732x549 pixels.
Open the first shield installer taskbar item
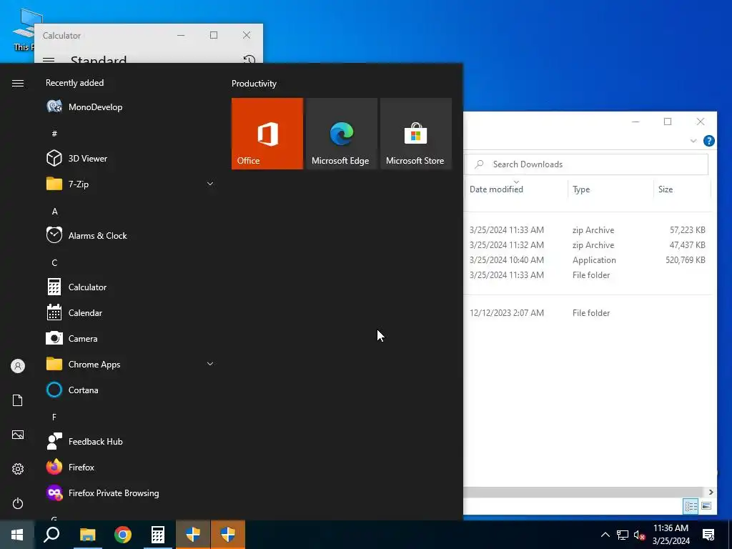click(193, 535)
